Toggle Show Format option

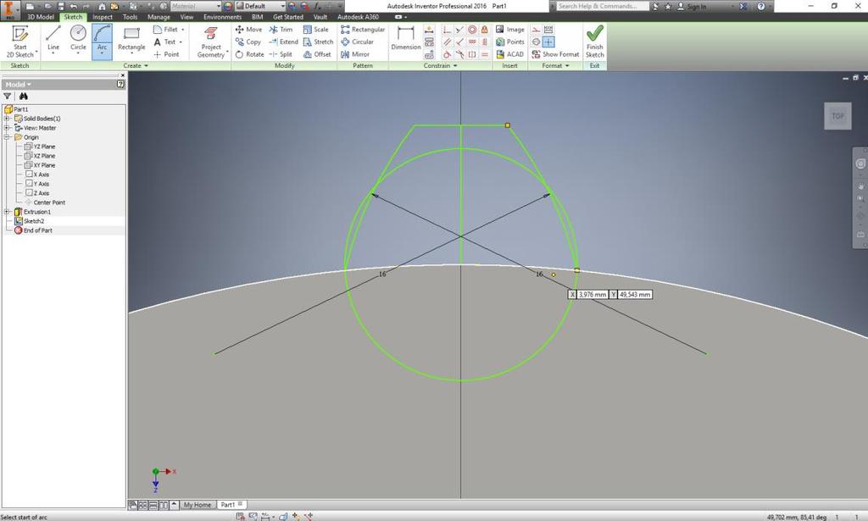click(x=555, y=54)
